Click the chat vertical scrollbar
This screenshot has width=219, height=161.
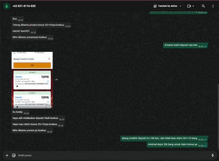218,117
